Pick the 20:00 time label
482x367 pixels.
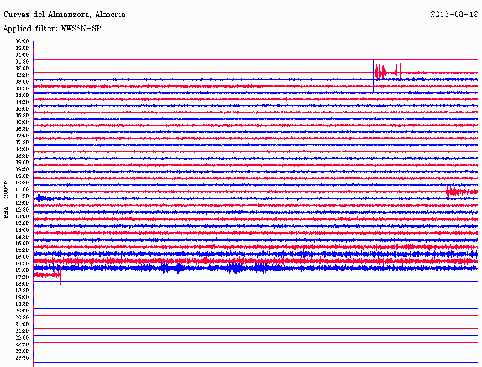click(x=22, y=311)
